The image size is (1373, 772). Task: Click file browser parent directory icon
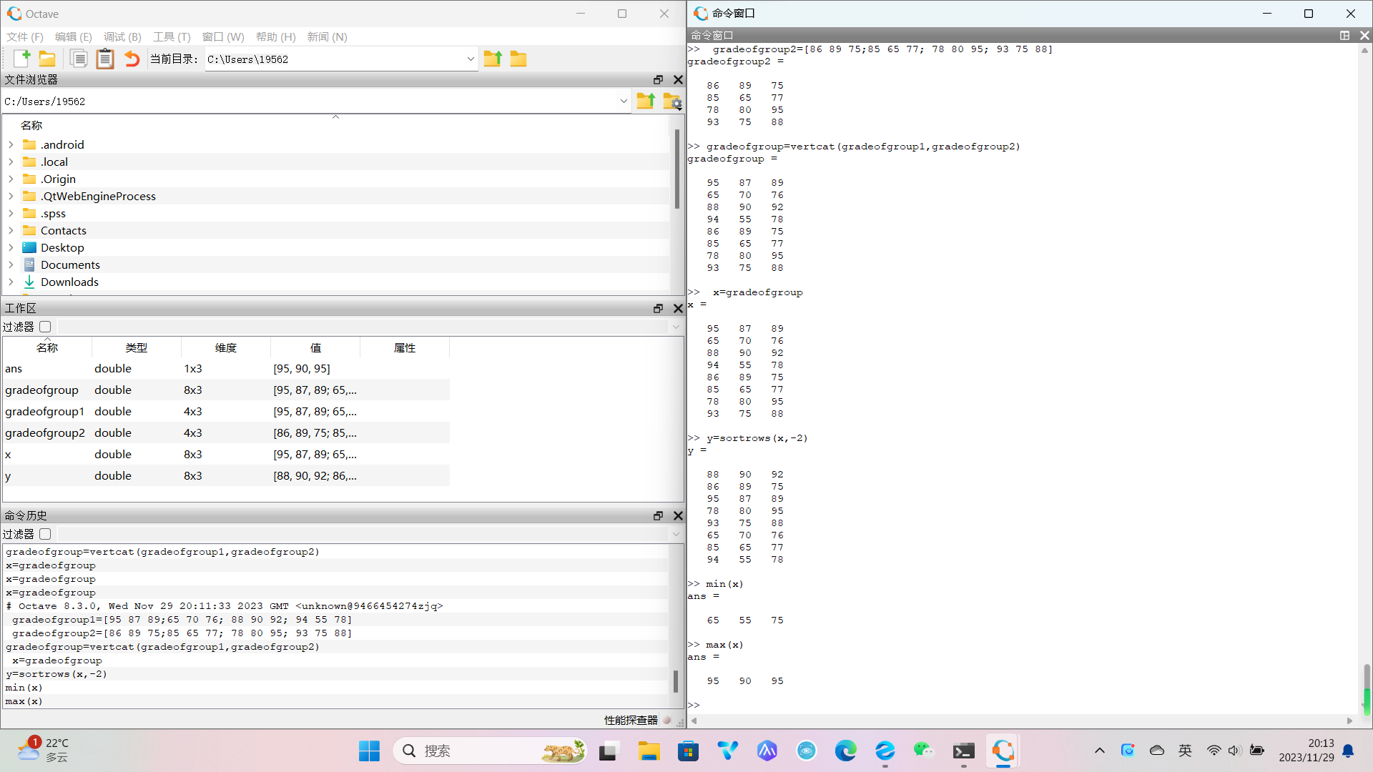(646, 102)
